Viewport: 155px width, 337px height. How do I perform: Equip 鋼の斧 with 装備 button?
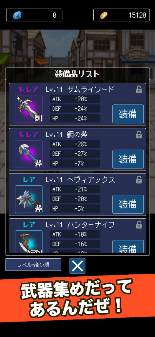(x=128, y=159)
